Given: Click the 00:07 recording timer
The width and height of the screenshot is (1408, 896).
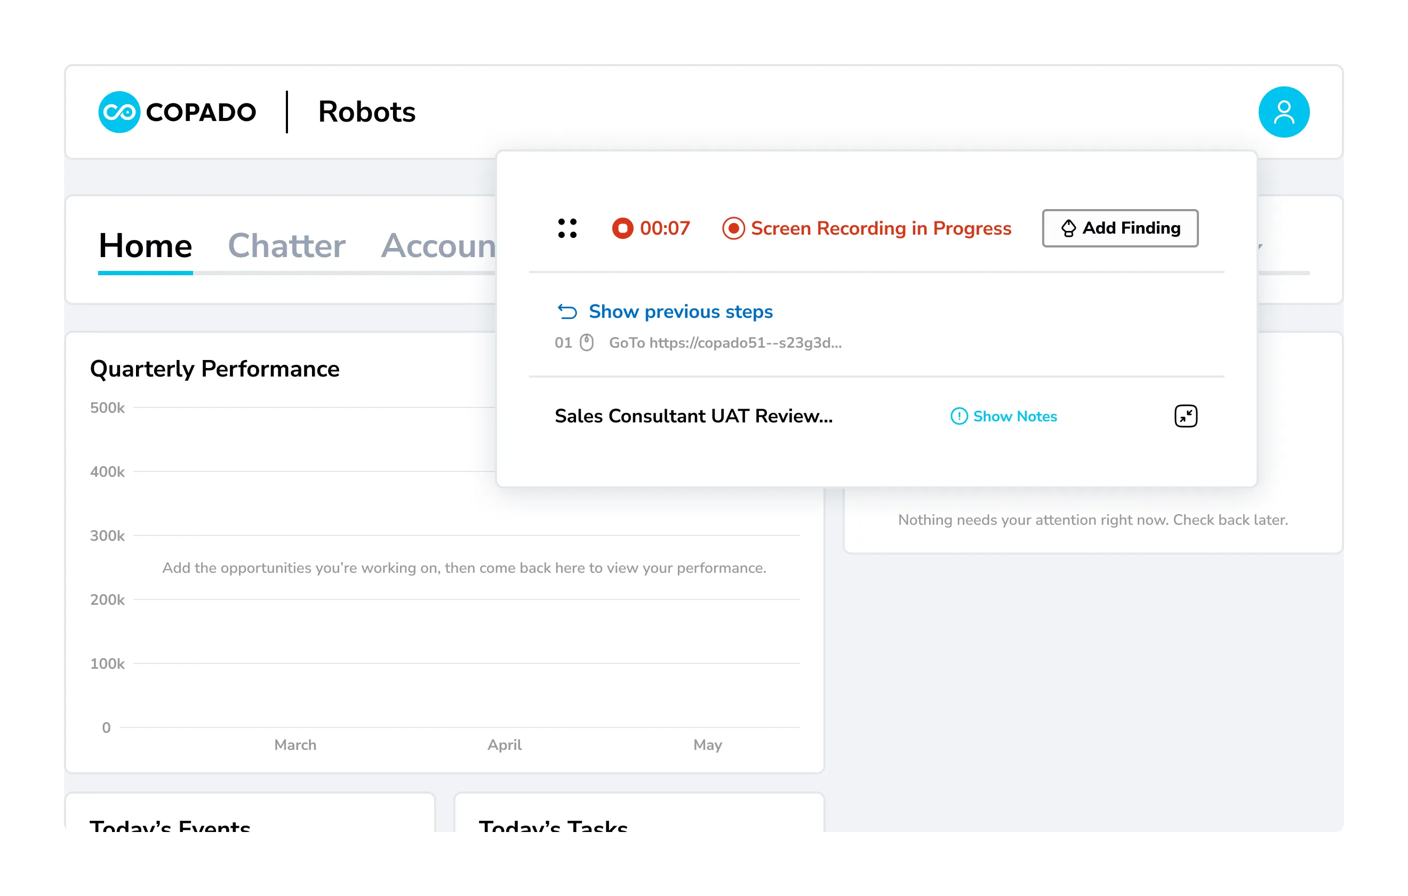Looking at the screenshot, I should 665,228.
